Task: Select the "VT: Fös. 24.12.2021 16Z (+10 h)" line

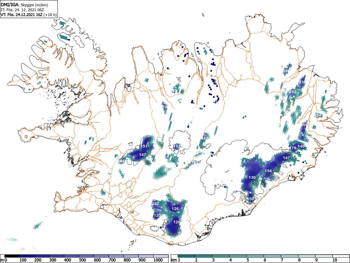Action: point(29,15)
